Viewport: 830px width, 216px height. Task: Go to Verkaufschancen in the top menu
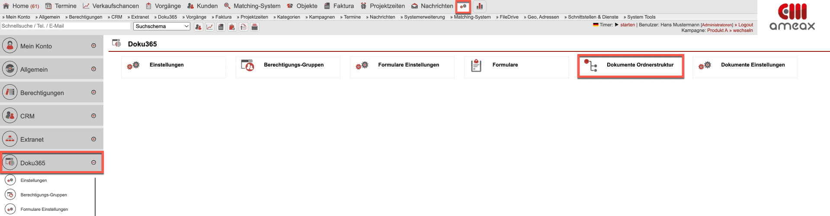click(x=111, y=6)
